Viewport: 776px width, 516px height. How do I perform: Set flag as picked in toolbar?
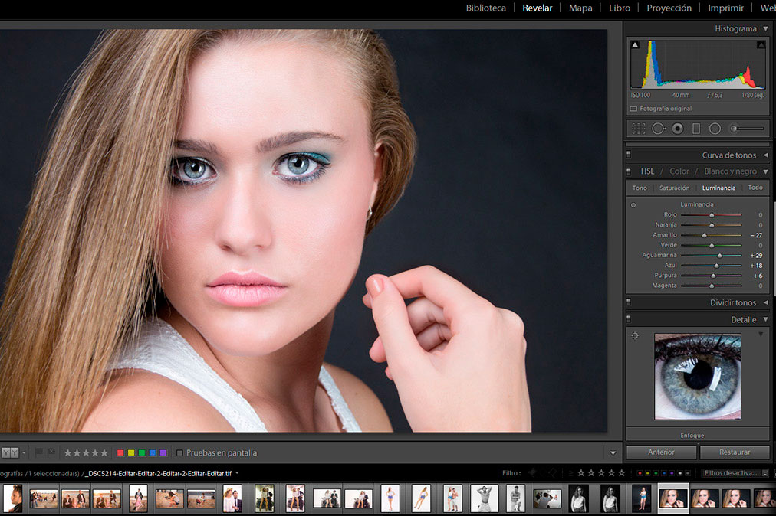coord(38,452)
